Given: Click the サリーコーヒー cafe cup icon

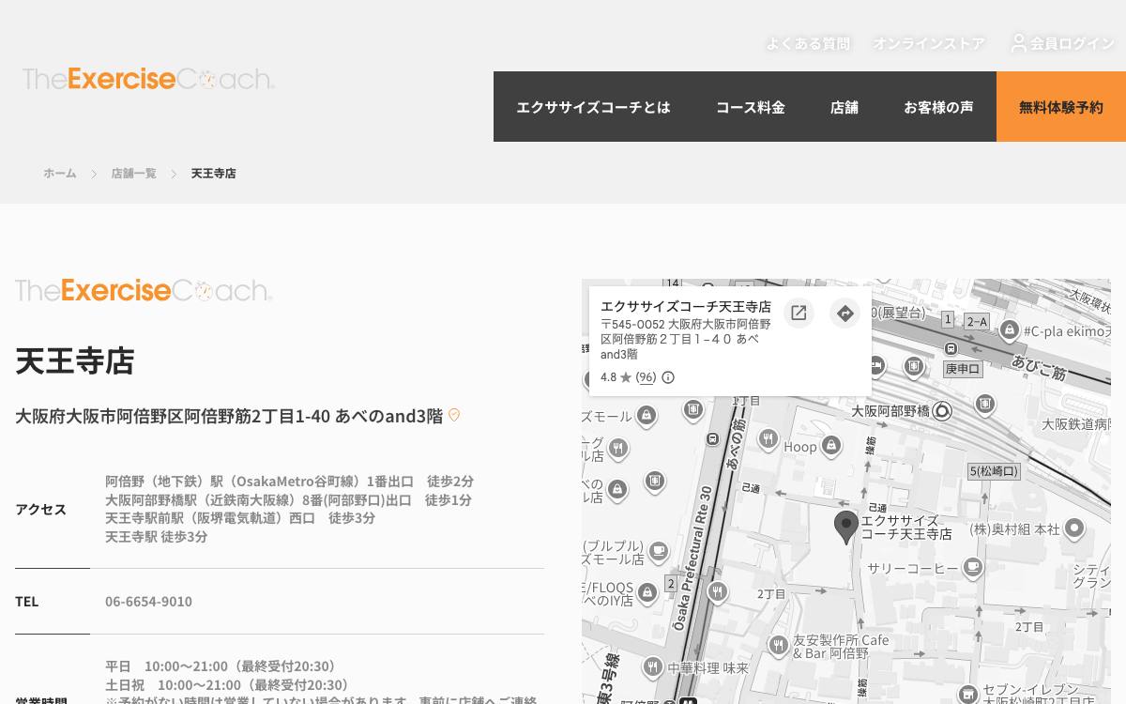Looking at the screenshot, I should pos(973,567).
